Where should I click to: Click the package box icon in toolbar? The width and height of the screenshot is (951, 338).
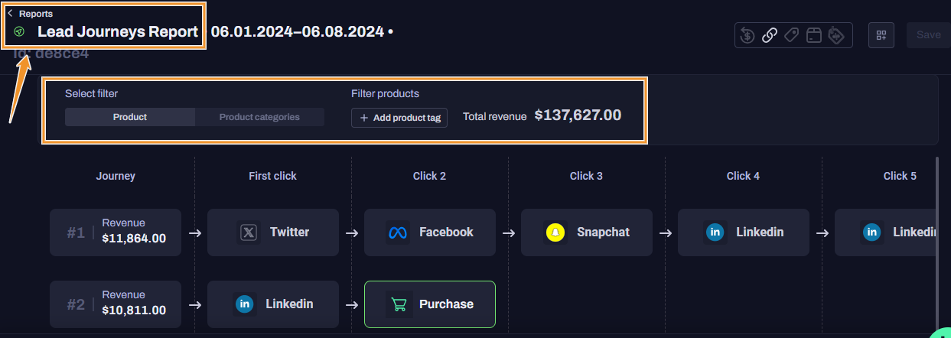(814, 35)
